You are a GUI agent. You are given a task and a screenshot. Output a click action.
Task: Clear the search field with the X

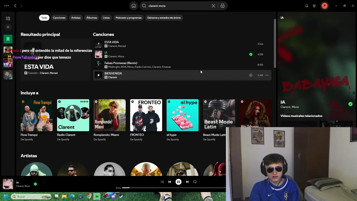pos(213,6)
